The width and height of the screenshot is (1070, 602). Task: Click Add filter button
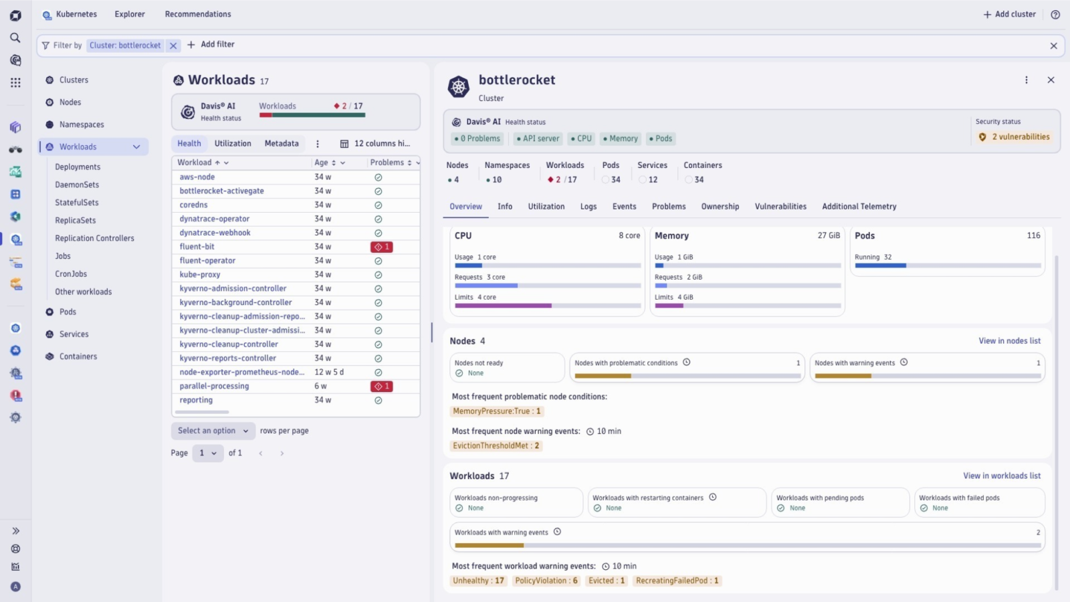pos(211,44)
